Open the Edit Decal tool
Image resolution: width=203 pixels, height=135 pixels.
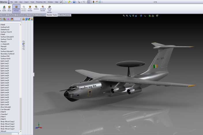pyautogui.click(x=9, y=9)
